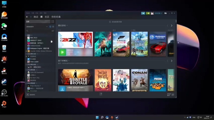Open the Don't Starve Together cover
This screenshot has width=214, height=120.
pyautogui.click(x=103, y=80)
